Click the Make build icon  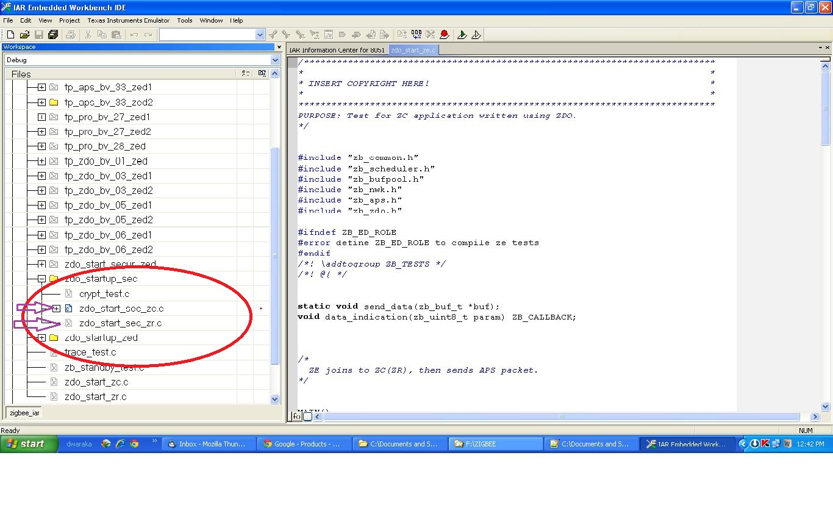point(416,35)
